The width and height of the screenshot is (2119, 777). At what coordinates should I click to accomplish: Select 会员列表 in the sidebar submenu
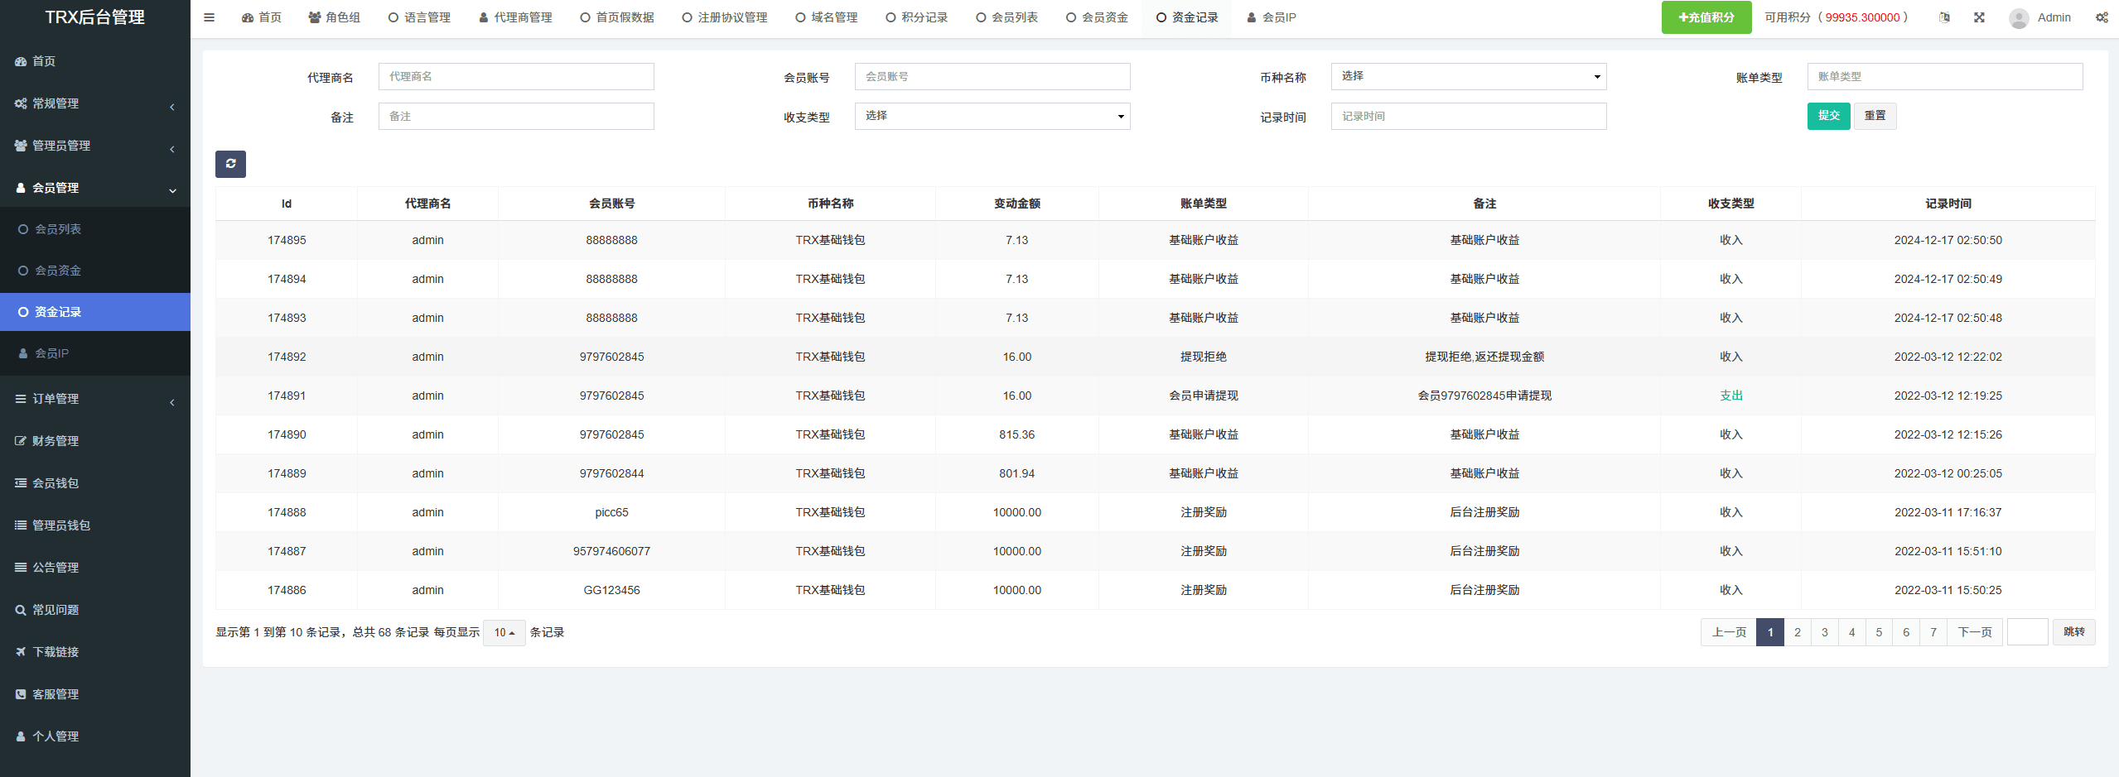pyautogui.click(x=95, y=229)
